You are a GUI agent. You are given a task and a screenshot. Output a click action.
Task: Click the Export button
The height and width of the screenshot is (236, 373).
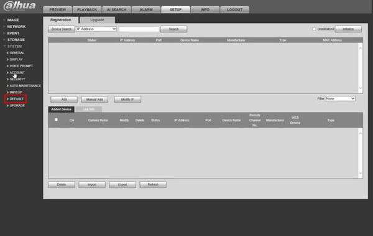click(122, 184)
